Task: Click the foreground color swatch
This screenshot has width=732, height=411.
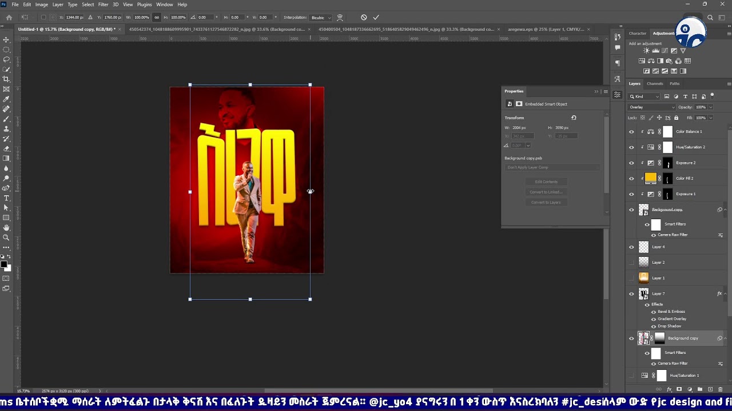Action: coord(4,264)
